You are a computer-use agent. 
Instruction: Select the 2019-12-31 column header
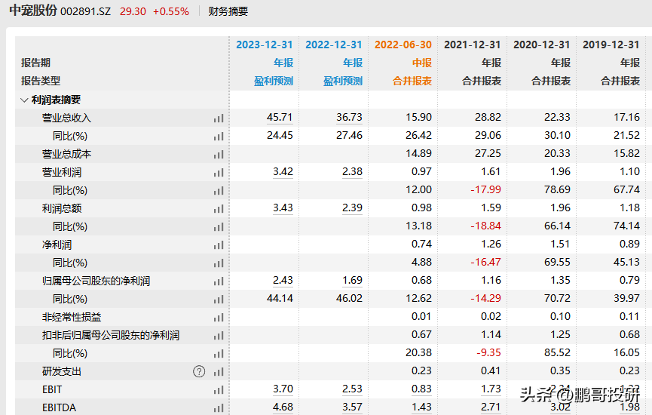(x=611, y=45)
